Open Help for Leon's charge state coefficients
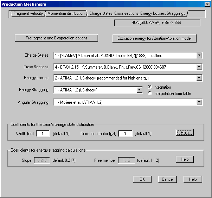The height and width of the screenshot is (198, 212). pos(185,133)
